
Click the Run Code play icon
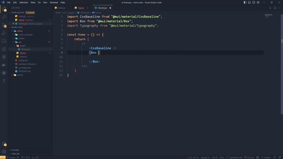coord(270,8)
